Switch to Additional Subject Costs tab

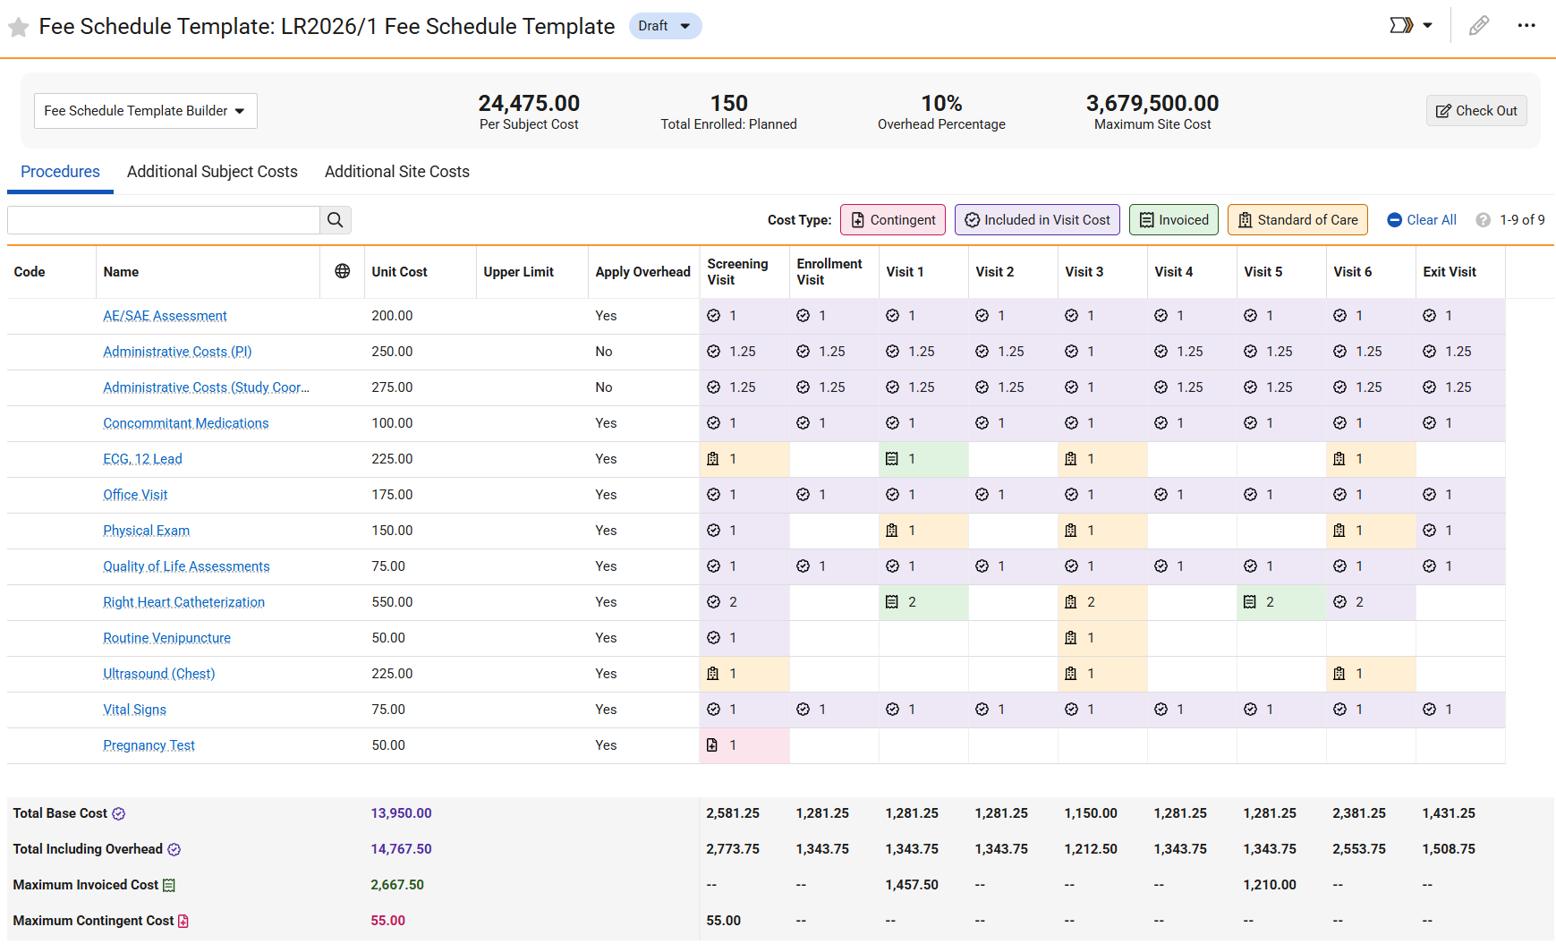(212, 172)
